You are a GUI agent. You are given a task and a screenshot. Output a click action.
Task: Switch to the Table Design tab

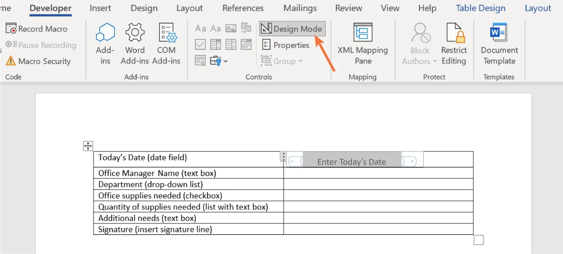coord(480,8)
